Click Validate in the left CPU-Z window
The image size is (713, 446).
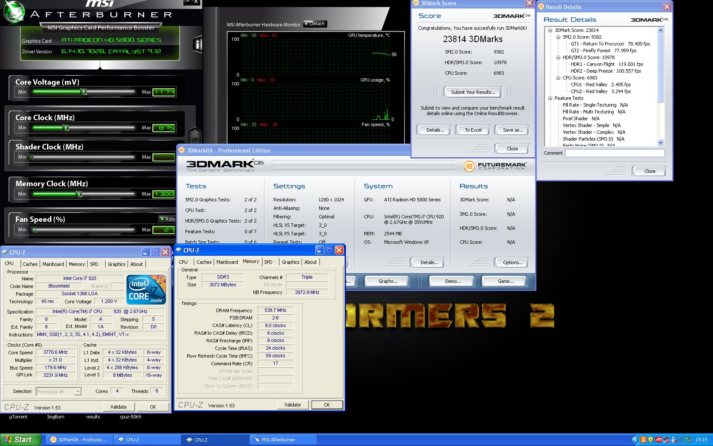coord(118,406)
